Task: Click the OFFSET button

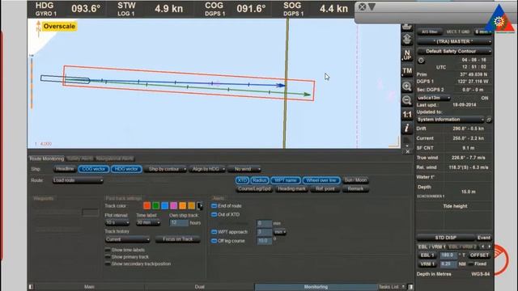Action: tap(479, 255)
